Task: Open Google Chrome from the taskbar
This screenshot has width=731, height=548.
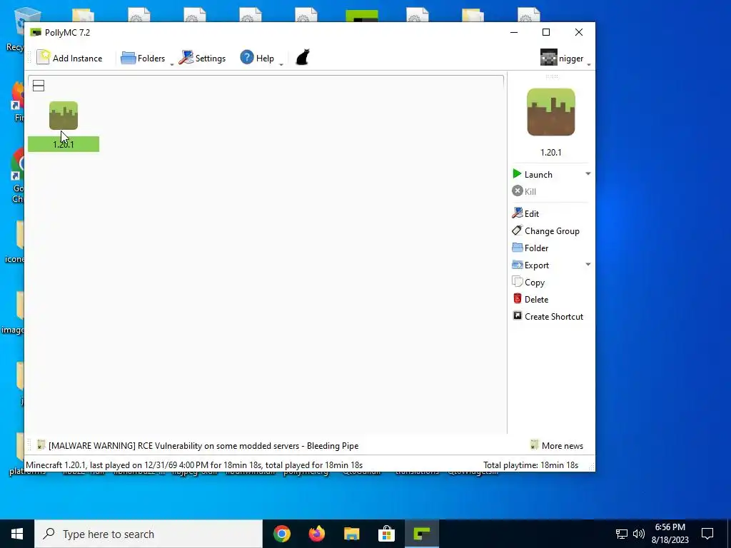Action: pyautogui.click(x=282, y=534)
